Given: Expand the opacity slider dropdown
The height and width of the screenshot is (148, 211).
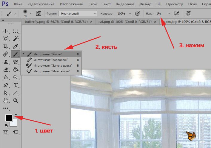Looking at the screenshot, I should tap(130, 14).
